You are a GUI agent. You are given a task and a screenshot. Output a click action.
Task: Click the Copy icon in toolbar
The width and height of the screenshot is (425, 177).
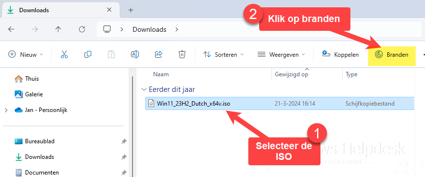(88, 54)
